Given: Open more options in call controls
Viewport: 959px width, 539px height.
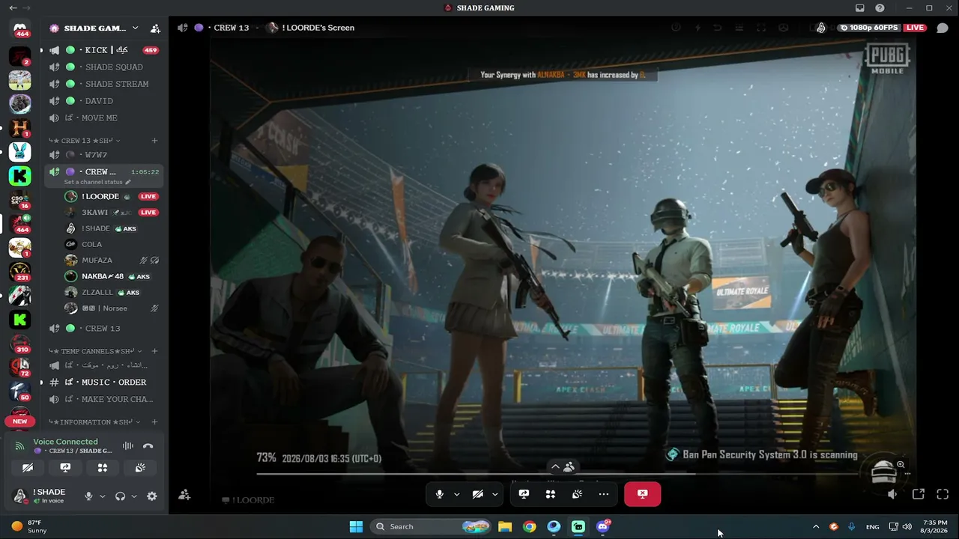Looking at the screenshot, I should [604, 494].
